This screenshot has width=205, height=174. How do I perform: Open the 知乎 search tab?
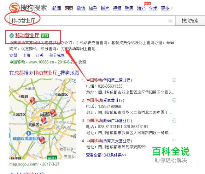tap(93, 8)
